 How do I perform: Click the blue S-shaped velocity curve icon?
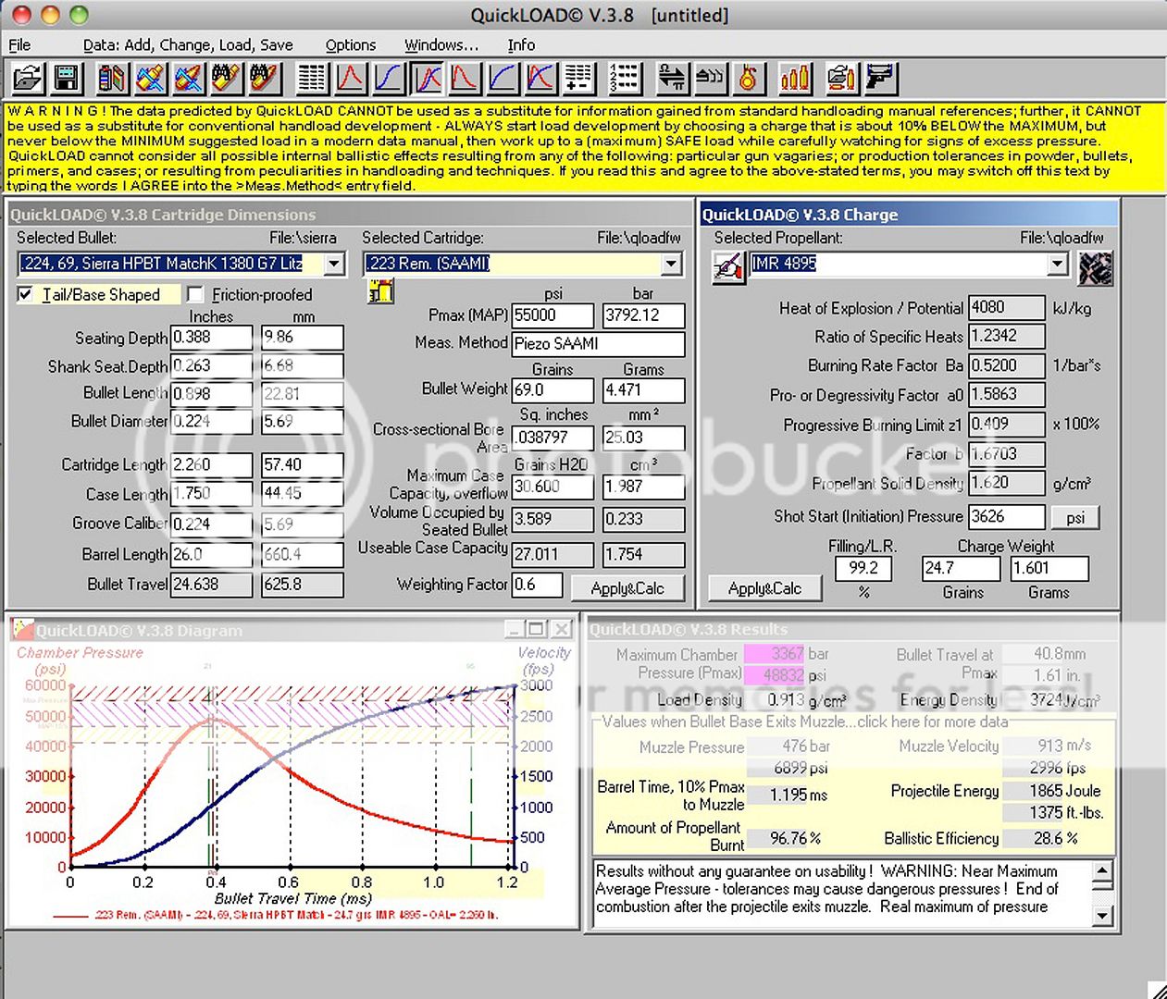point(389,78)
